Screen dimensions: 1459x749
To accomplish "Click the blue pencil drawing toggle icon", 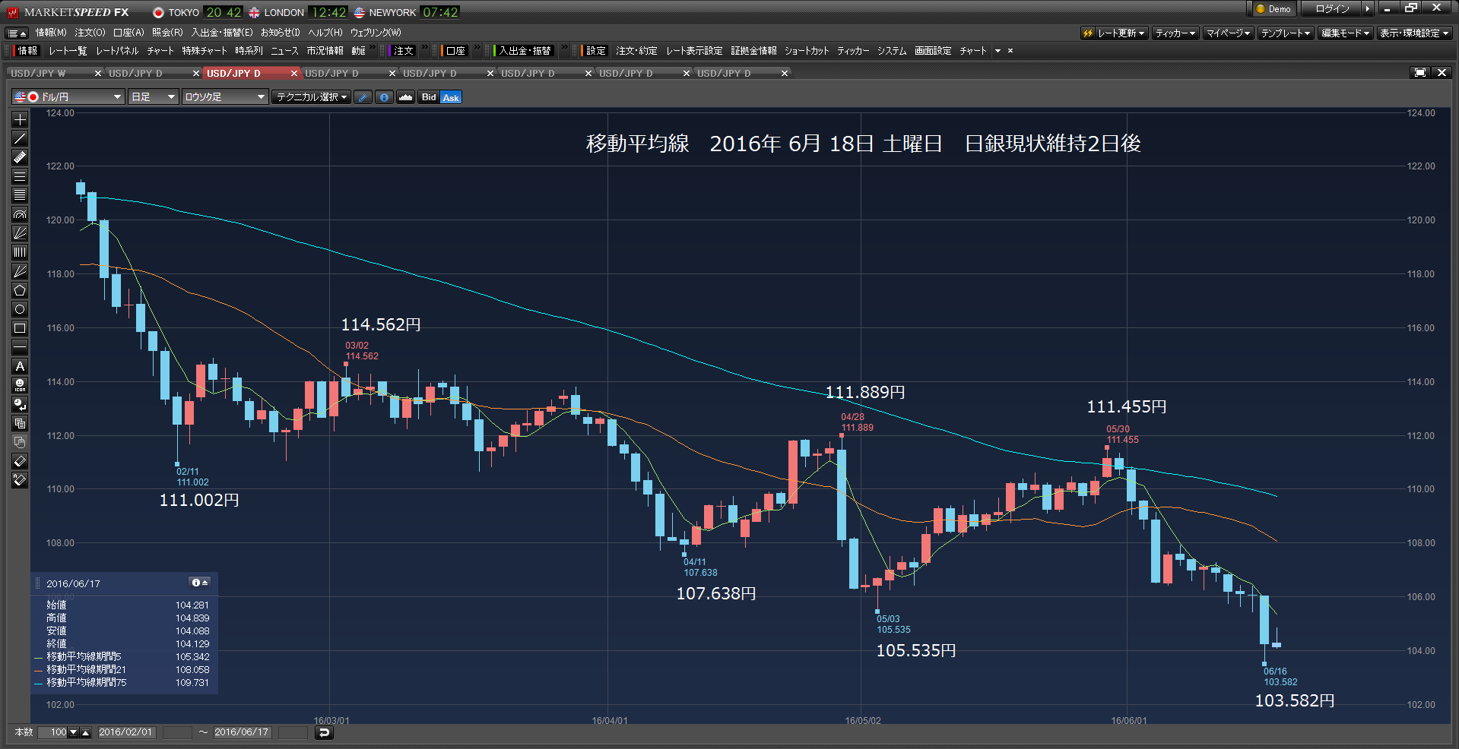I will (363, 97).
